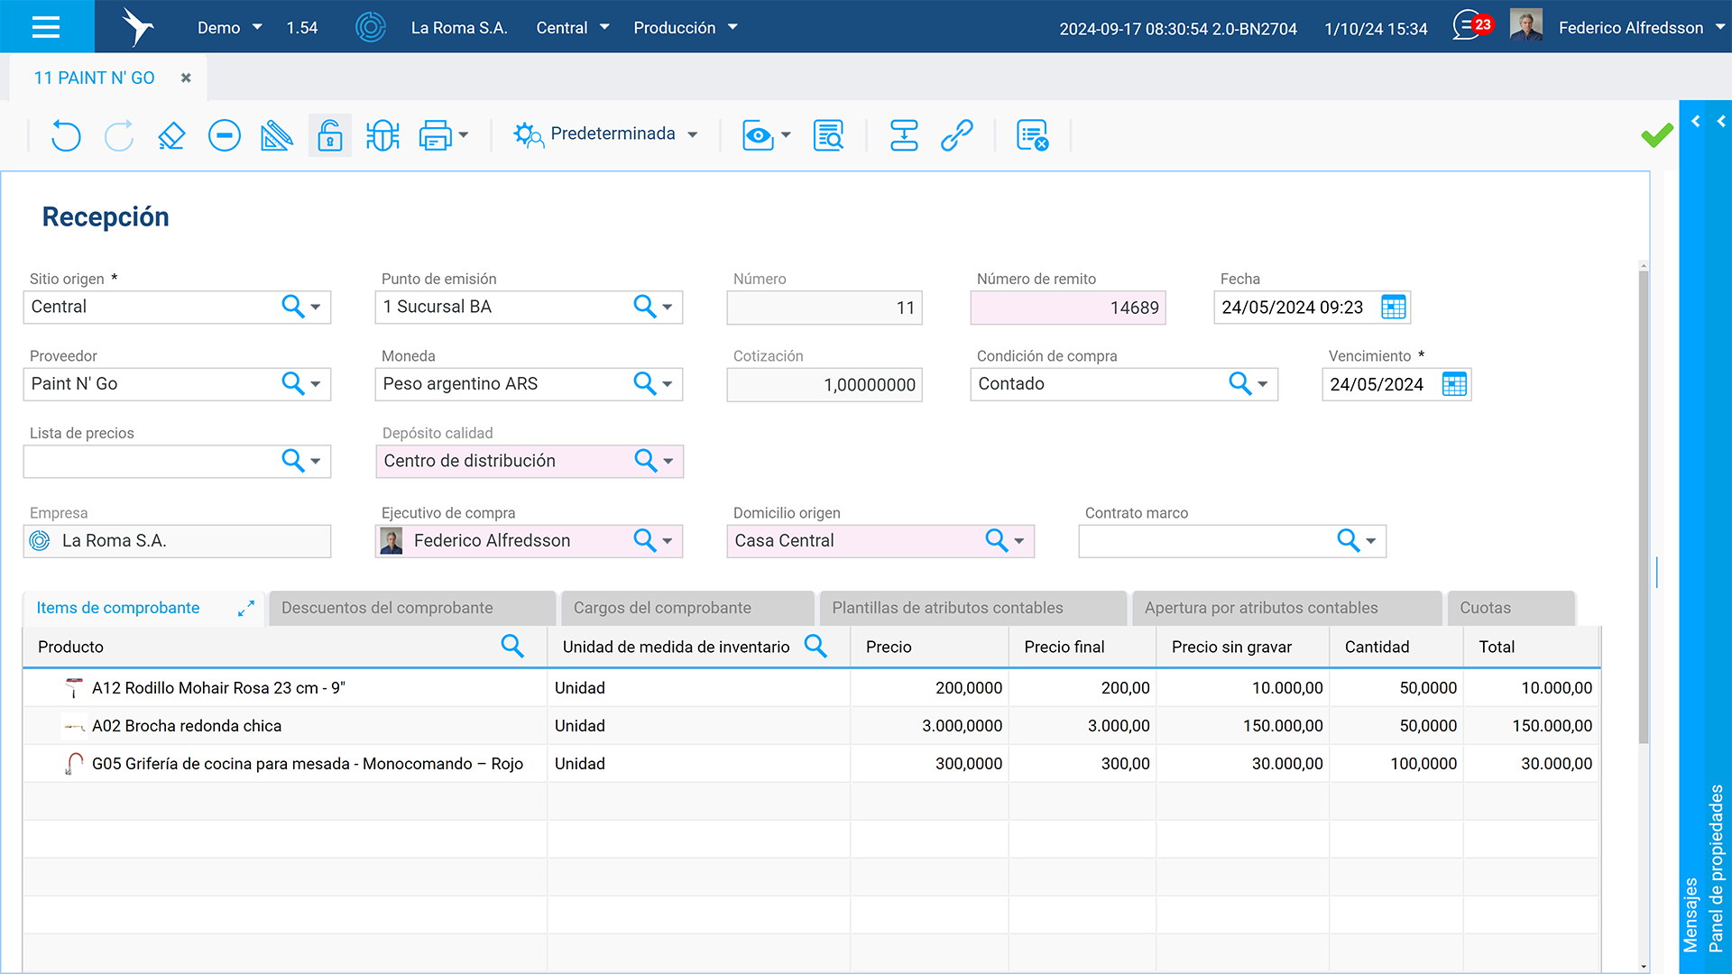
Task: Expand the Sitio origen dropdown arrow
Action: 316,308
